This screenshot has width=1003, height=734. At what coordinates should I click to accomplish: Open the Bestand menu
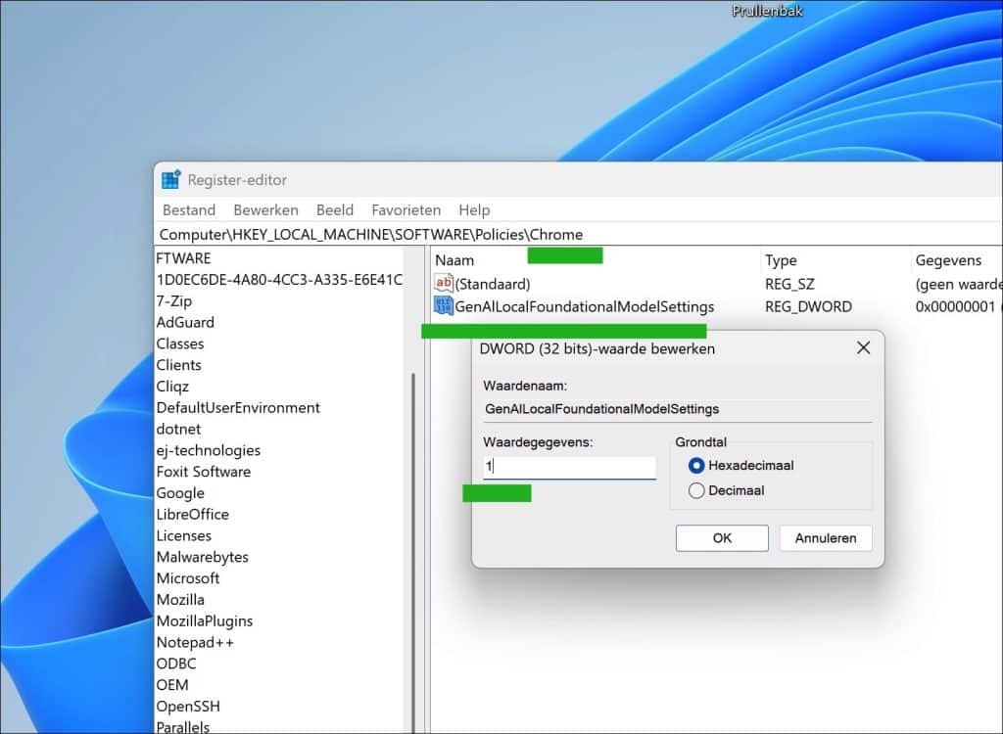(189, 209)
